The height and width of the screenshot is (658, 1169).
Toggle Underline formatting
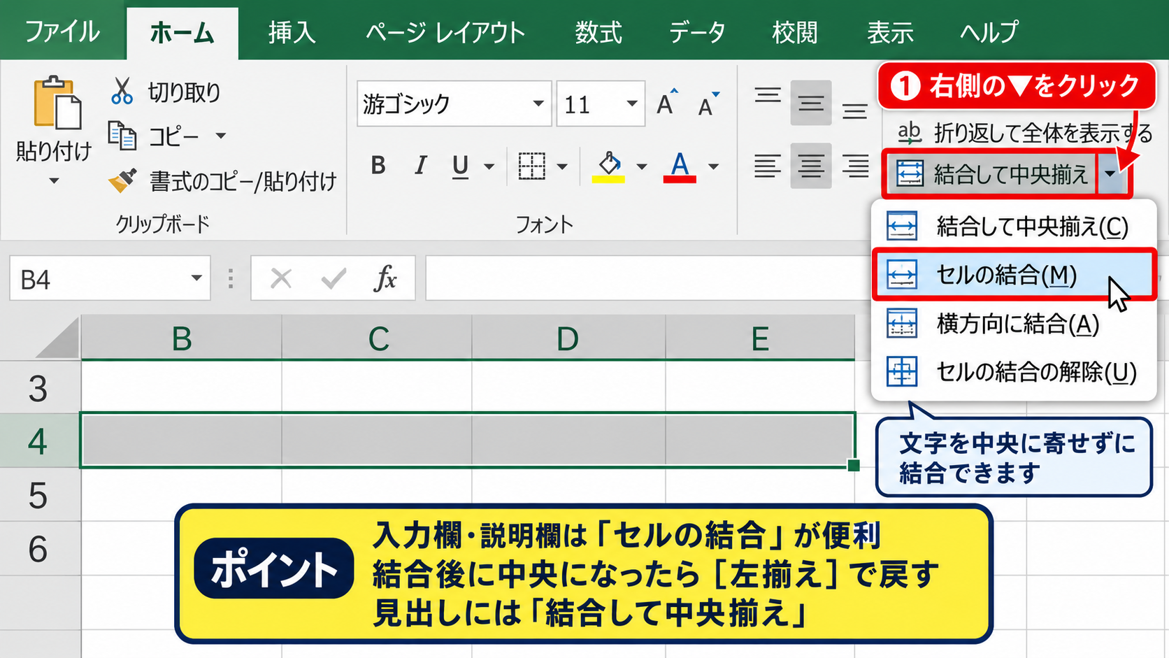coord(460,166)
